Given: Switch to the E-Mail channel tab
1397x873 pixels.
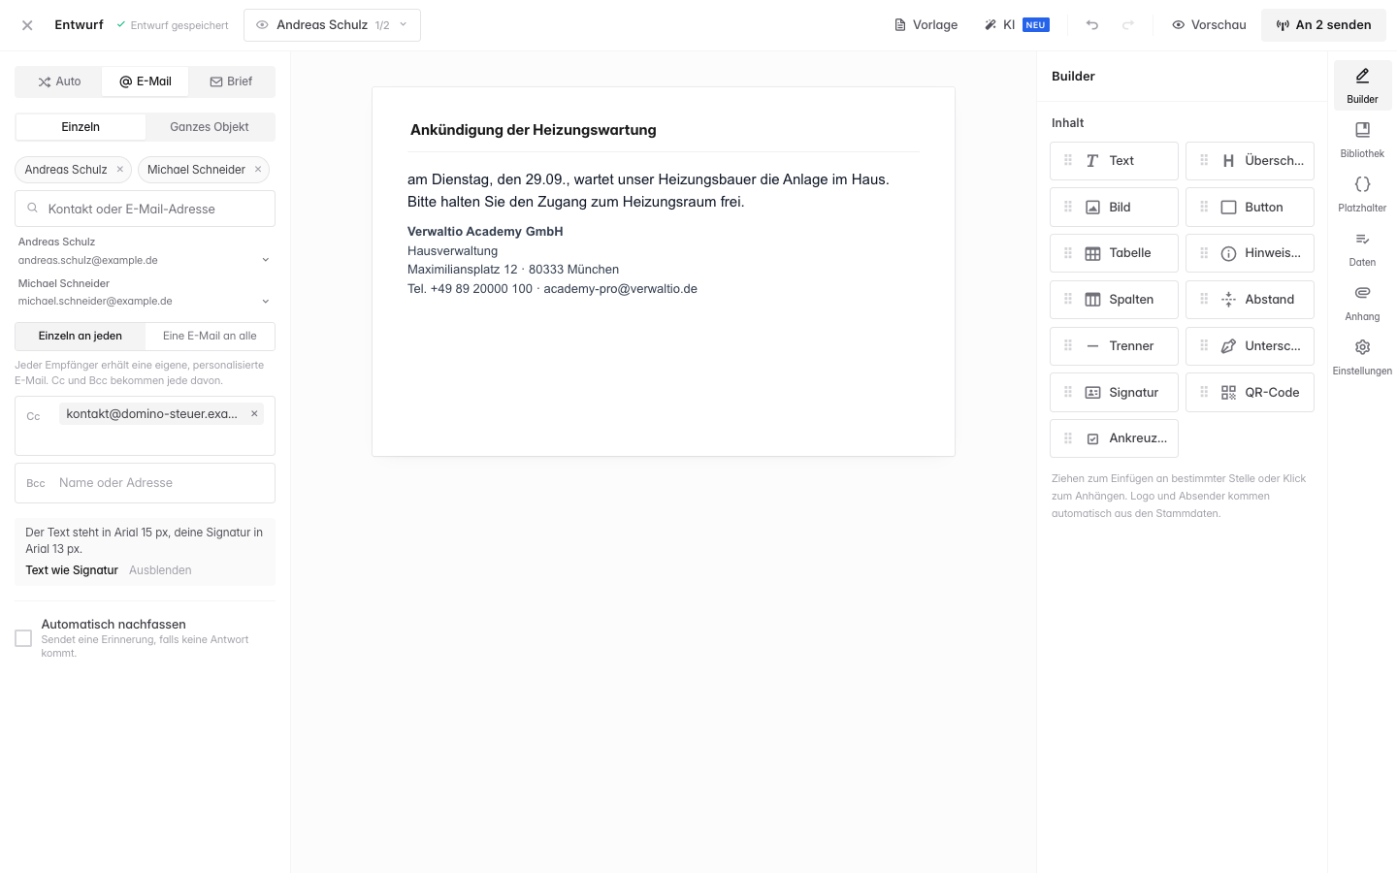Looking at the screenshot, I should pos(145,81).
